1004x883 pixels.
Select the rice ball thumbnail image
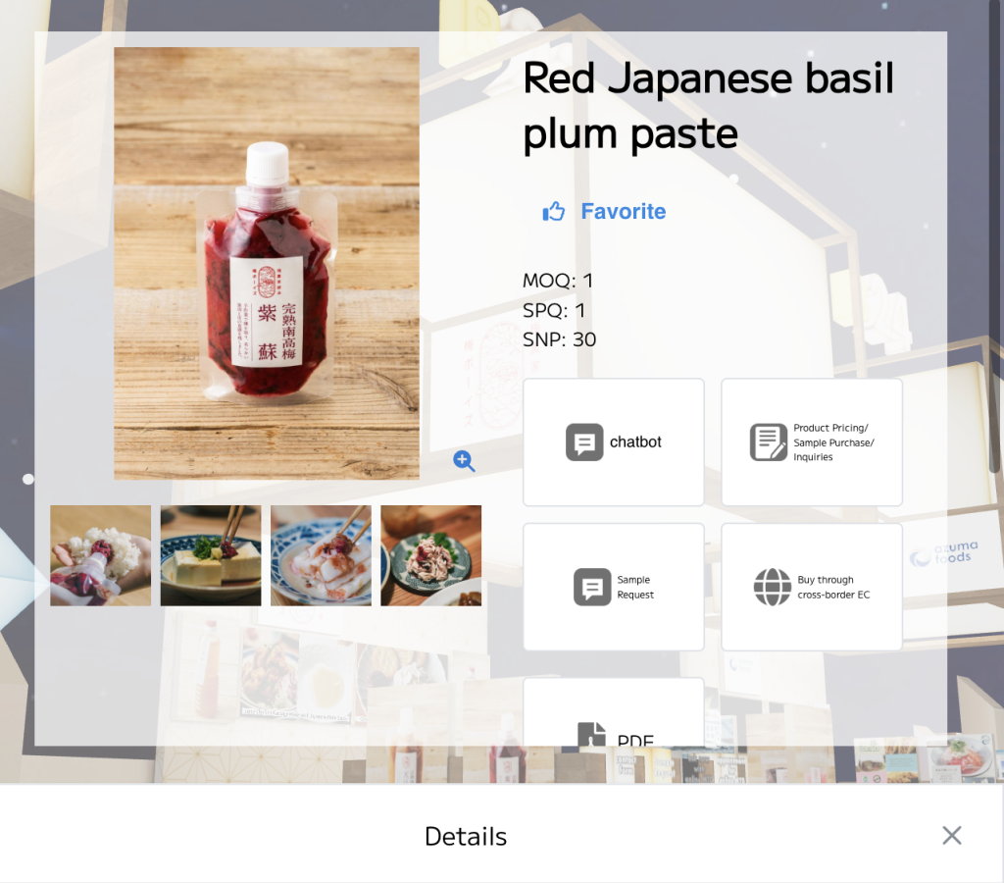101,555
